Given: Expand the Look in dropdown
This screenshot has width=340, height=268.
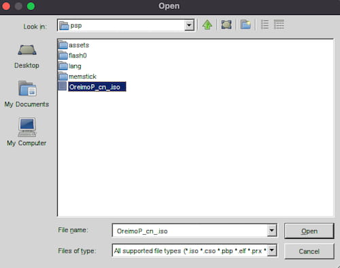Looking at the screenshot, I should [189, 25].
